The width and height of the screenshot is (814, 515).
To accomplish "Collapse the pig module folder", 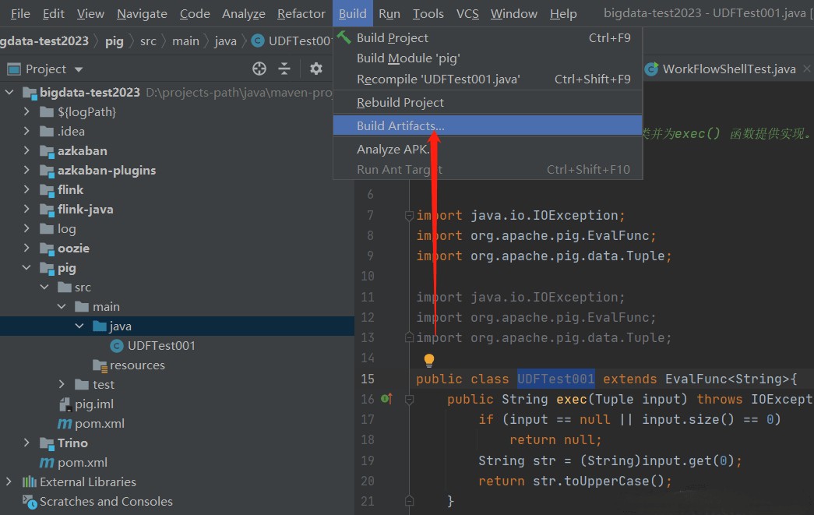I will (x=27, y=267).
